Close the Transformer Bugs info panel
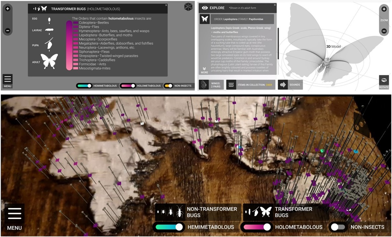This screenshot has height=237, width=392. pyautogui.click(x=166, y=5)
